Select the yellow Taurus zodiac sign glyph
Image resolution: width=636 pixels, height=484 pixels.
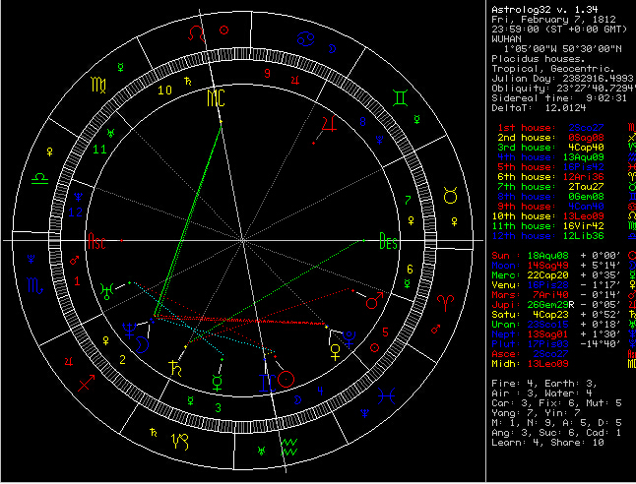pyautogui.click(x=450, y=196)
